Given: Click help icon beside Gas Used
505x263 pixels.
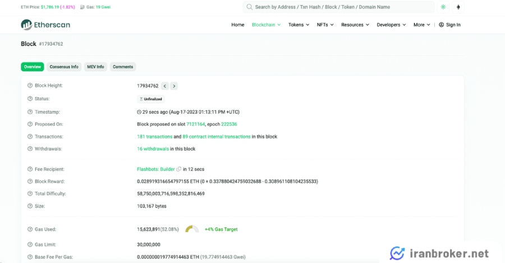Looking at the screenshot, I should pos(30,229).
